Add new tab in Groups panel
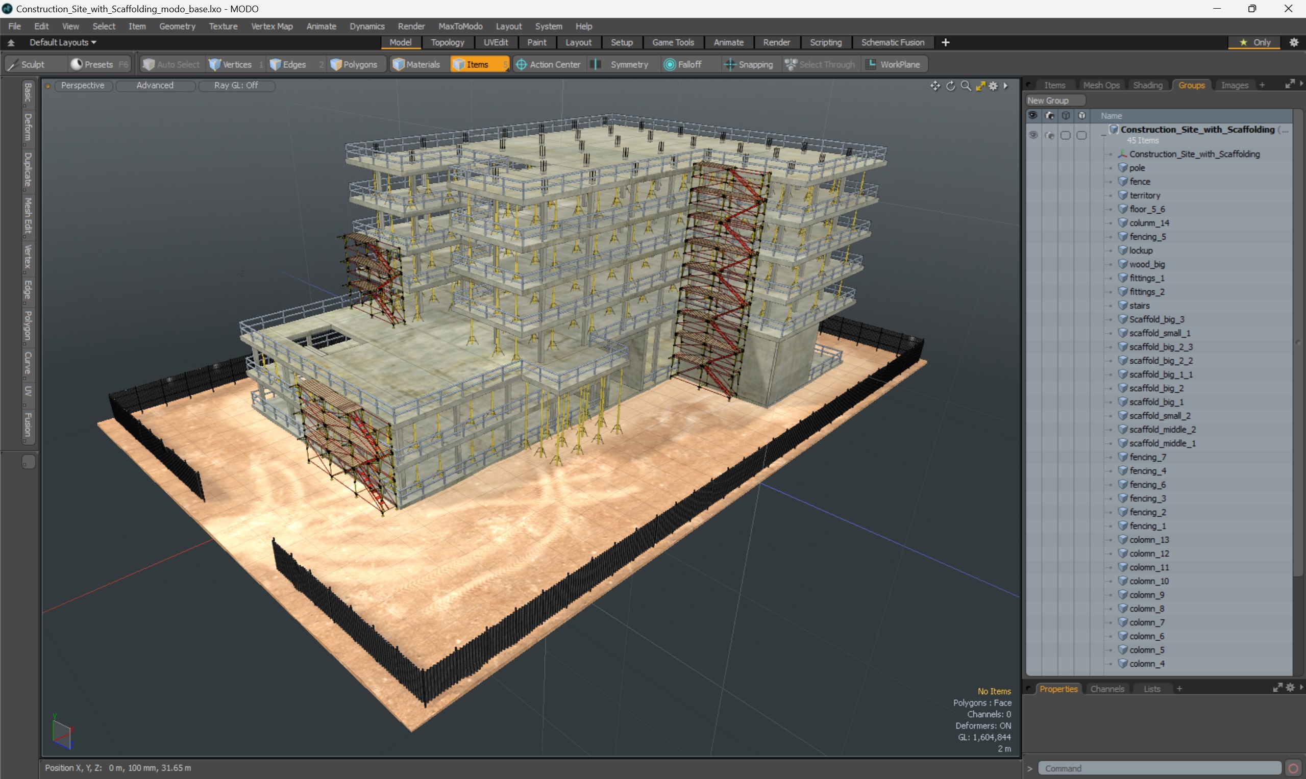This screenshot has height=779, width=1306. (x=1262, y=85)
